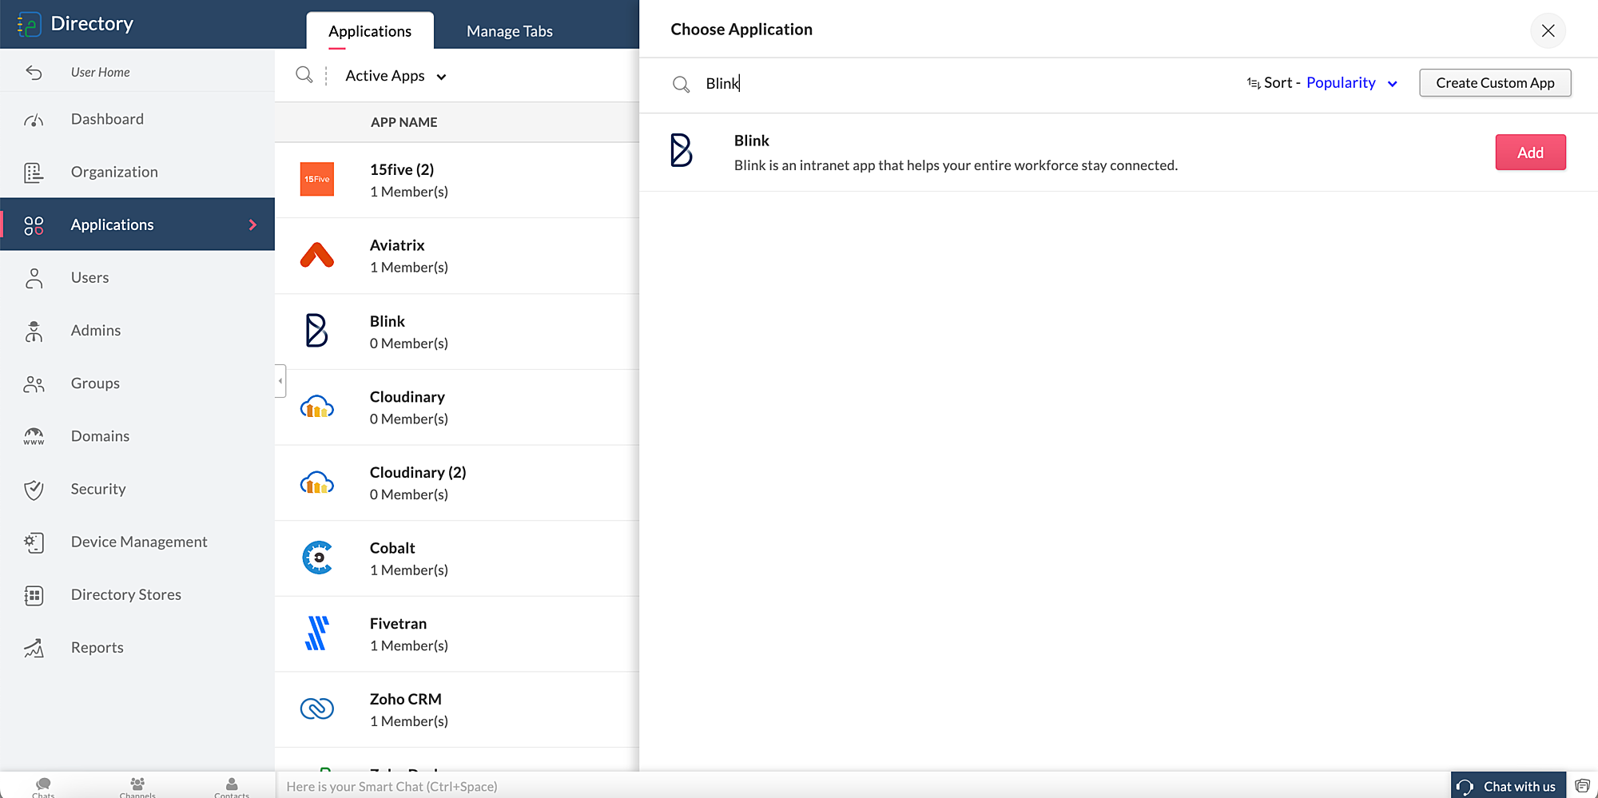This screenshot has width=1598, height=798.
Task: Switch to the Applications tab
Action: click(x=370, y=31)
